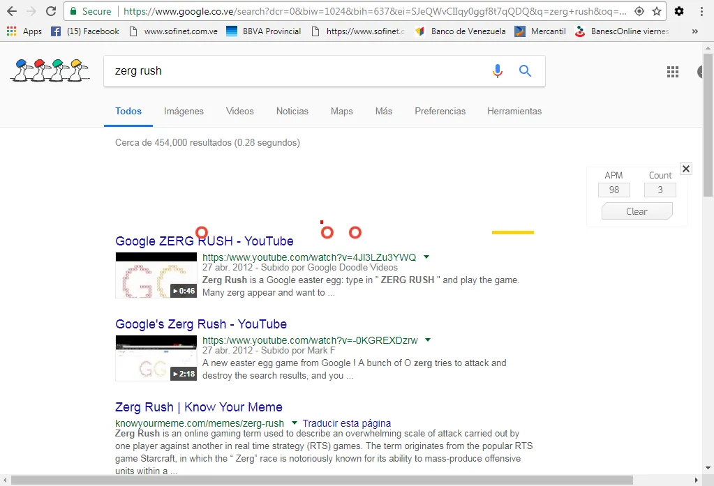Click the leftmost red zerg O
Image resolution: width=714 pixels, height=486 pixels.
point(202,232)
